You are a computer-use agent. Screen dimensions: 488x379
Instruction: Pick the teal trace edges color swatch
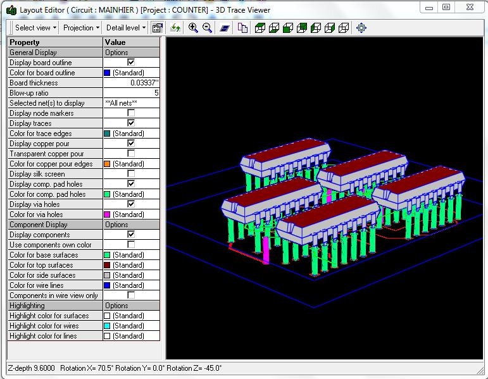click(x=107, y=133)
